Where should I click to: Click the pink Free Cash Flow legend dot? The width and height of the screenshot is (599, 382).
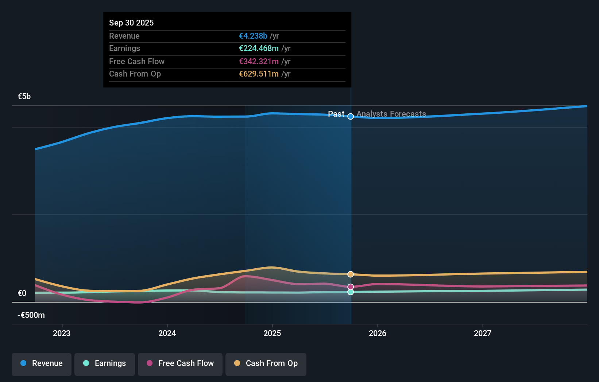[x=149, y=363]
